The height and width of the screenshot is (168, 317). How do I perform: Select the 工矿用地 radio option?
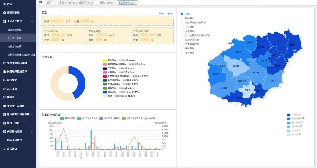[182, 27]
